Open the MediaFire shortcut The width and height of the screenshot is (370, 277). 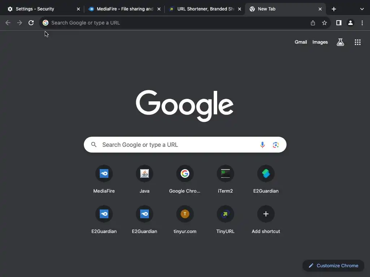pos(104,180)
